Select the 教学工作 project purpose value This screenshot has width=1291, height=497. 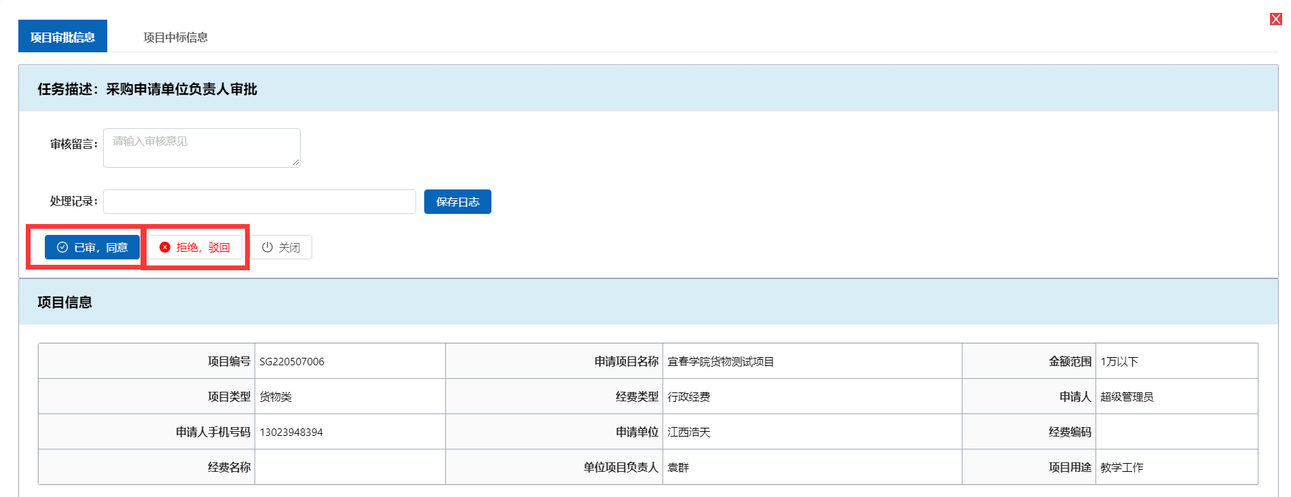pyautogui.click(x=1121, y=467)
